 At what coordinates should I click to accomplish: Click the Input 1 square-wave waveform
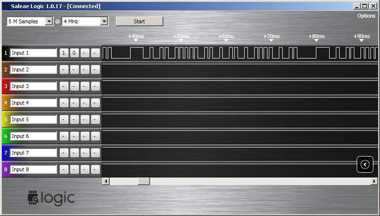pyautogui.click(x=240, y=53)
